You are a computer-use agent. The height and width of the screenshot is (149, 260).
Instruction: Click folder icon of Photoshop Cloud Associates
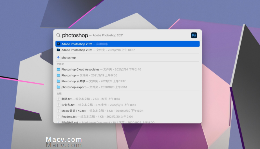tap(58, 69)
